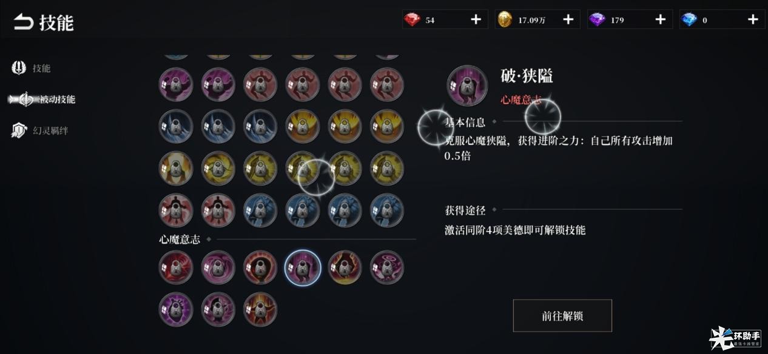Go back using the 技能 back arrow
The image size is (768, 354).
pos(23,22)
